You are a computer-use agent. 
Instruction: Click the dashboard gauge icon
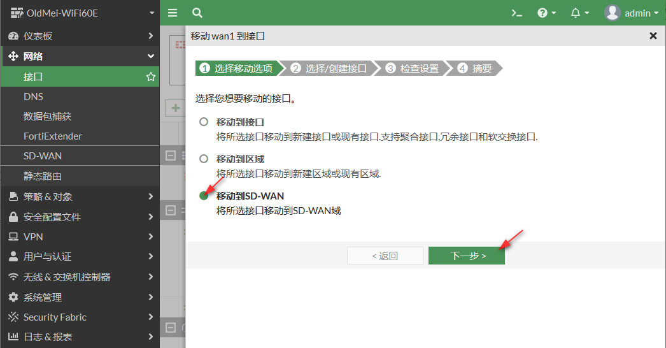13,36
